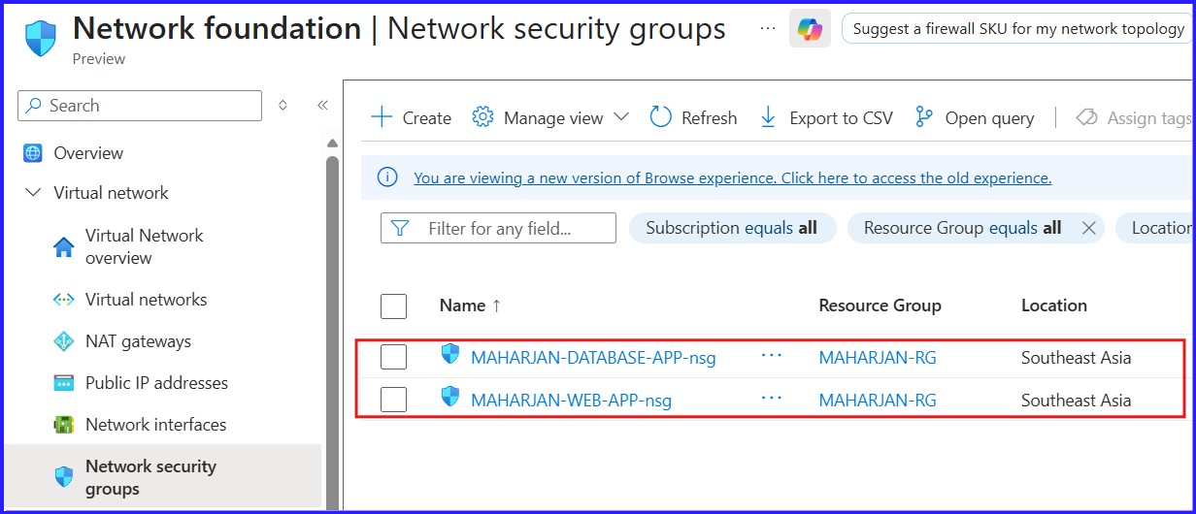Image resolution: width=1196 pixels, height=514 pixels.
Task: Open Network interfaces in sidebar
Action: (155, 425)
